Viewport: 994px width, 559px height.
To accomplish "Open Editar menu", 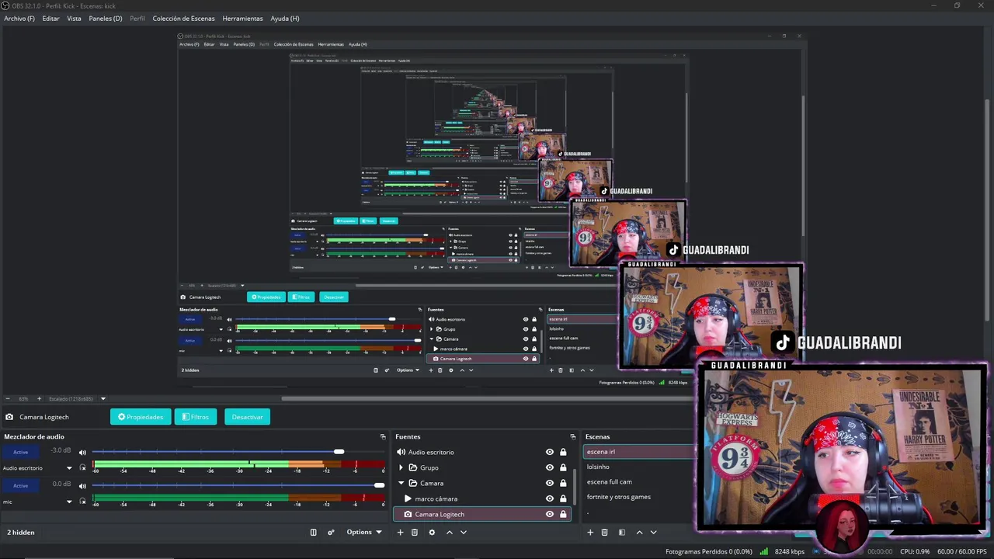I will [x=50, y=18].
